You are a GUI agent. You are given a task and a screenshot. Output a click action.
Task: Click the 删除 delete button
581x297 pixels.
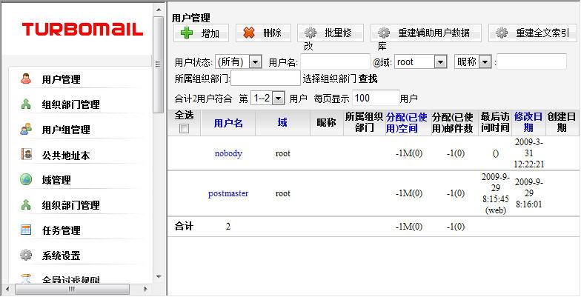(264, 33)
